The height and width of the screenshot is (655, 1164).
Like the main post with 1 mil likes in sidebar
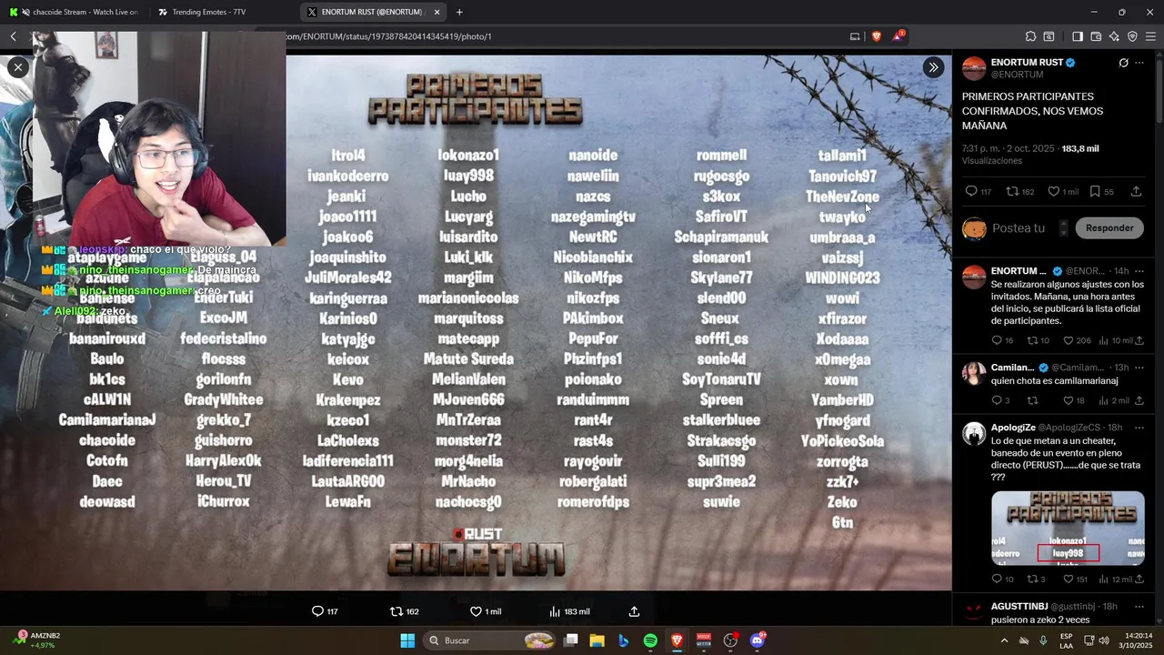[x=1062, y=192]
